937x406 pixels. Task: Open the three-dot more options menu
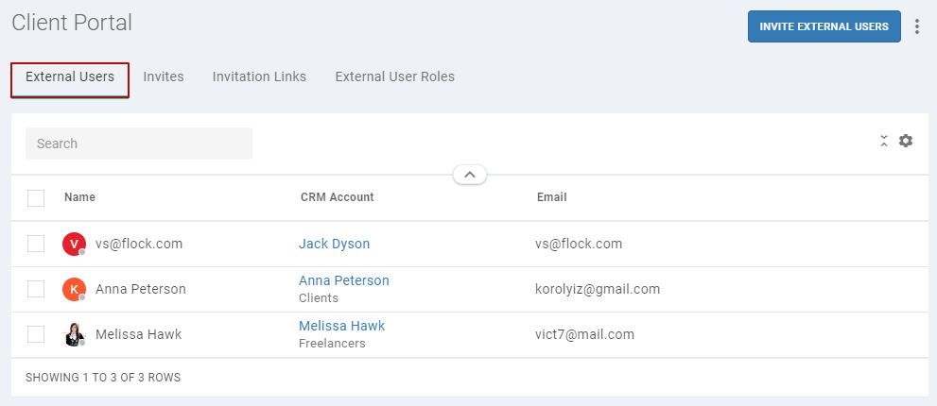[917, 26]
